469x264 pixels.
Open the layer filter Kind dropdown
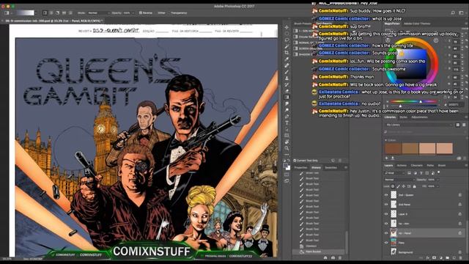(x=394, y=173)
